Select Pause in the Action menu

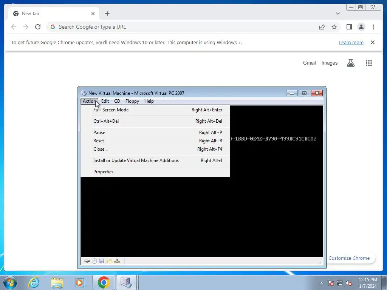[x=155, y=133]
